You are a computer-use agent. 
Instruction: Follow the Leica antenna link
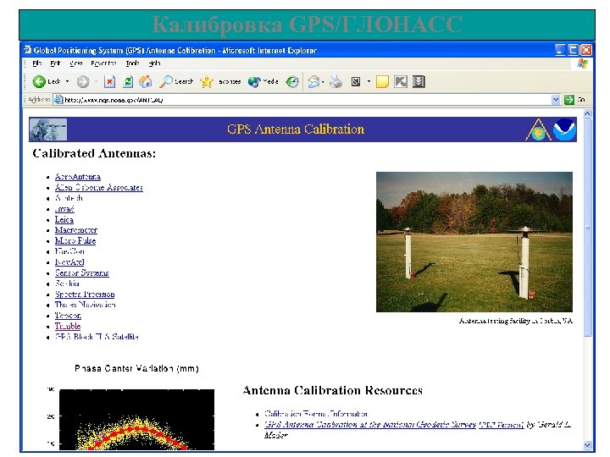[x=64, y=219]
